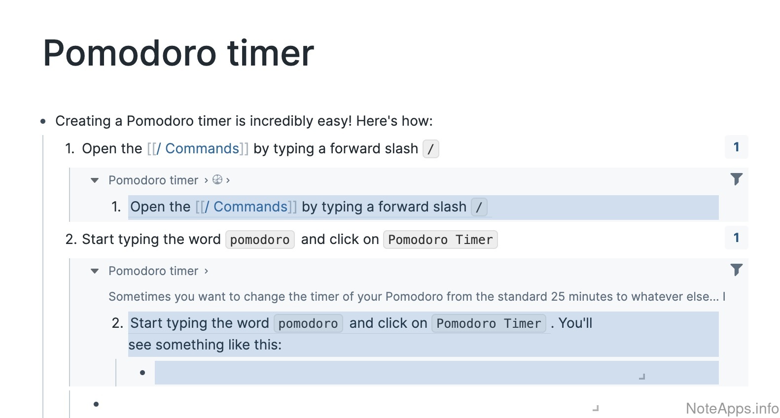Click the filter icon on the first reference block

coord(736,179)
